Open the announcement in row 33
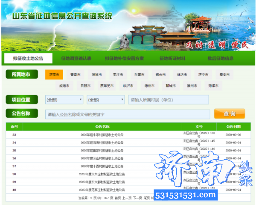 [102, 135]
